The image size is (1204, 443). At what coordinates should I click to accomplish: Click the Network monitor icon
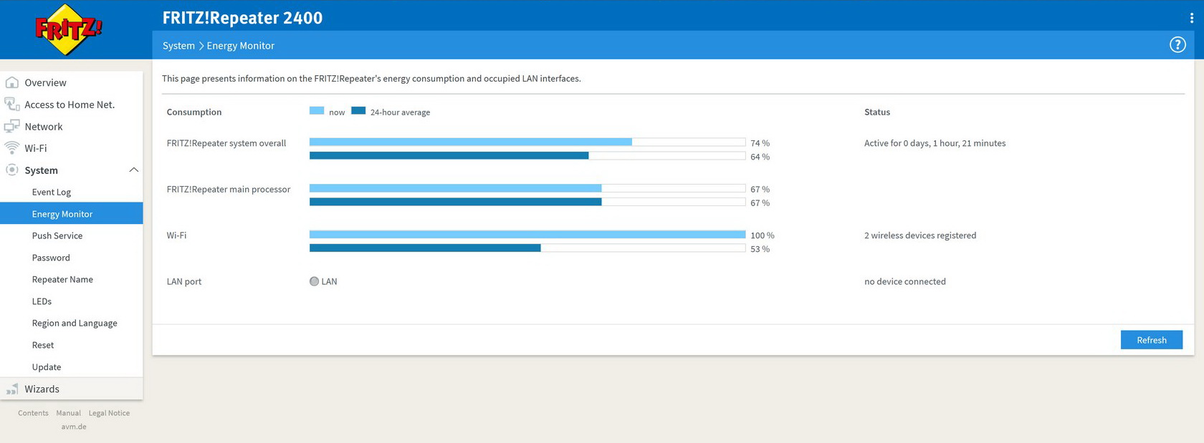pyautogui.click(x=12, y=126)
